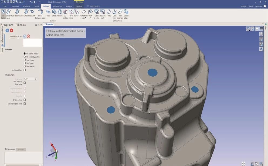Select the Trim surface tool

109,13
